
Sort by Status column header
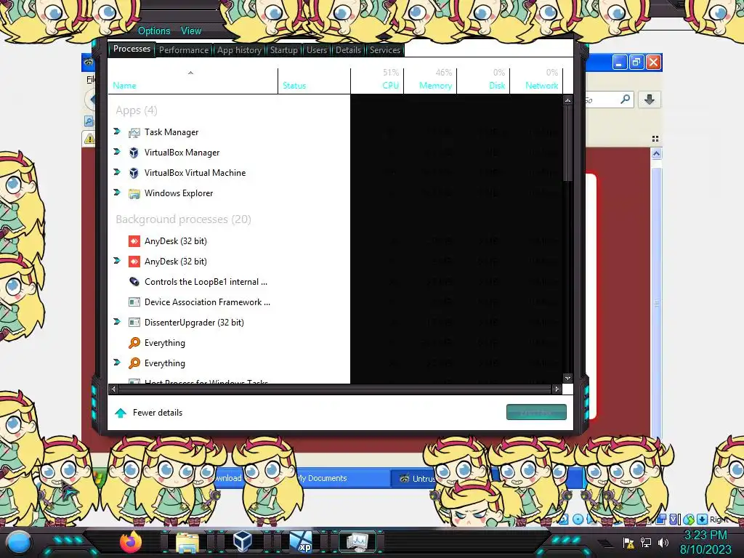(x=314, y=81)
